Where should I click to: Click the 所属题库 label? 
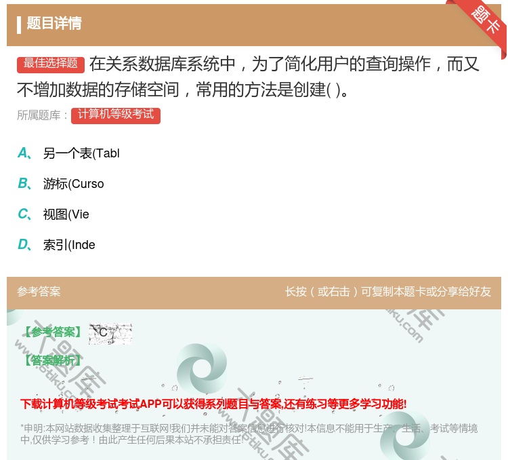pyautogui.click(x=42, y=115)
